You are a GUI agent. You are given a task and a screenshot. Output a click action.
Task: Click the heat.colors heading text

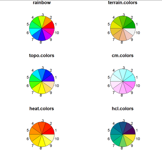[42, 109]
